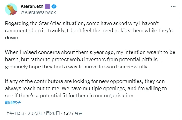
Task: Click the purple Gemini symbol badge
Action: click(x=47, y=6)
